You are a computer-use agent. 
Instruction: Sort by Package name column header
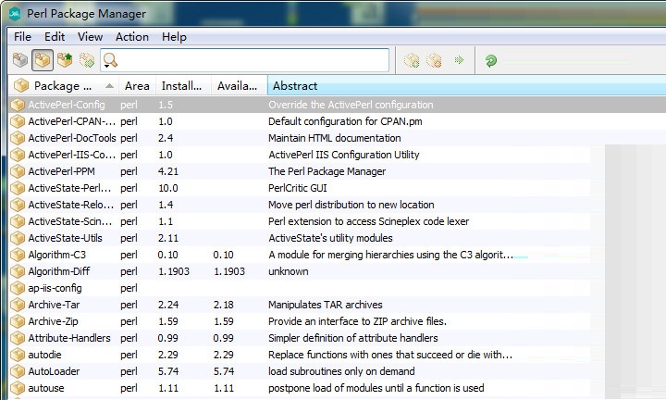coord(64,86)
